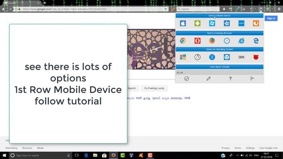Viewport: 283px width, 159px height.
Task: Click the Google doodle image
Action: (151, 49)
